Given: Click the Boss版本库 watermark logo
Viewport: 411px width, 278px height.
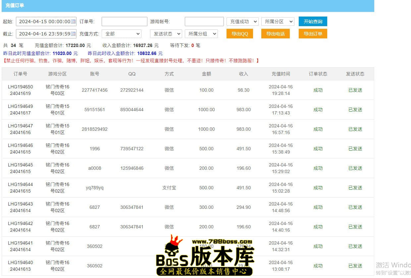Looking at the screenshot, I should point(205,256).
